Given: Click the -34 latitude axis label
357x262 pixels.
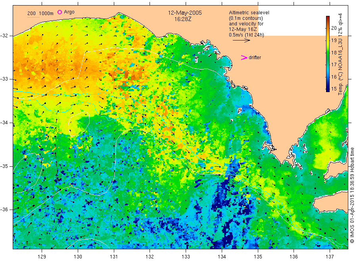Looking at the screenshot, I should tap(4, 123).
